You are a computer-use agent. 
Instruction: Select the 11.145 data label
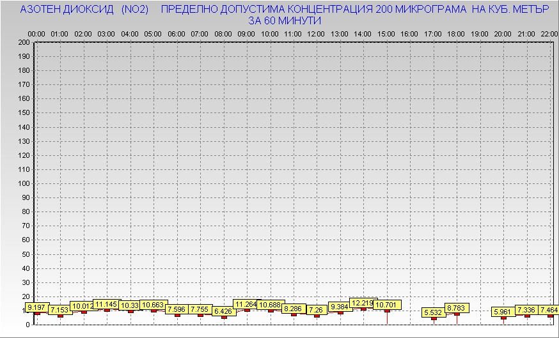106,305
